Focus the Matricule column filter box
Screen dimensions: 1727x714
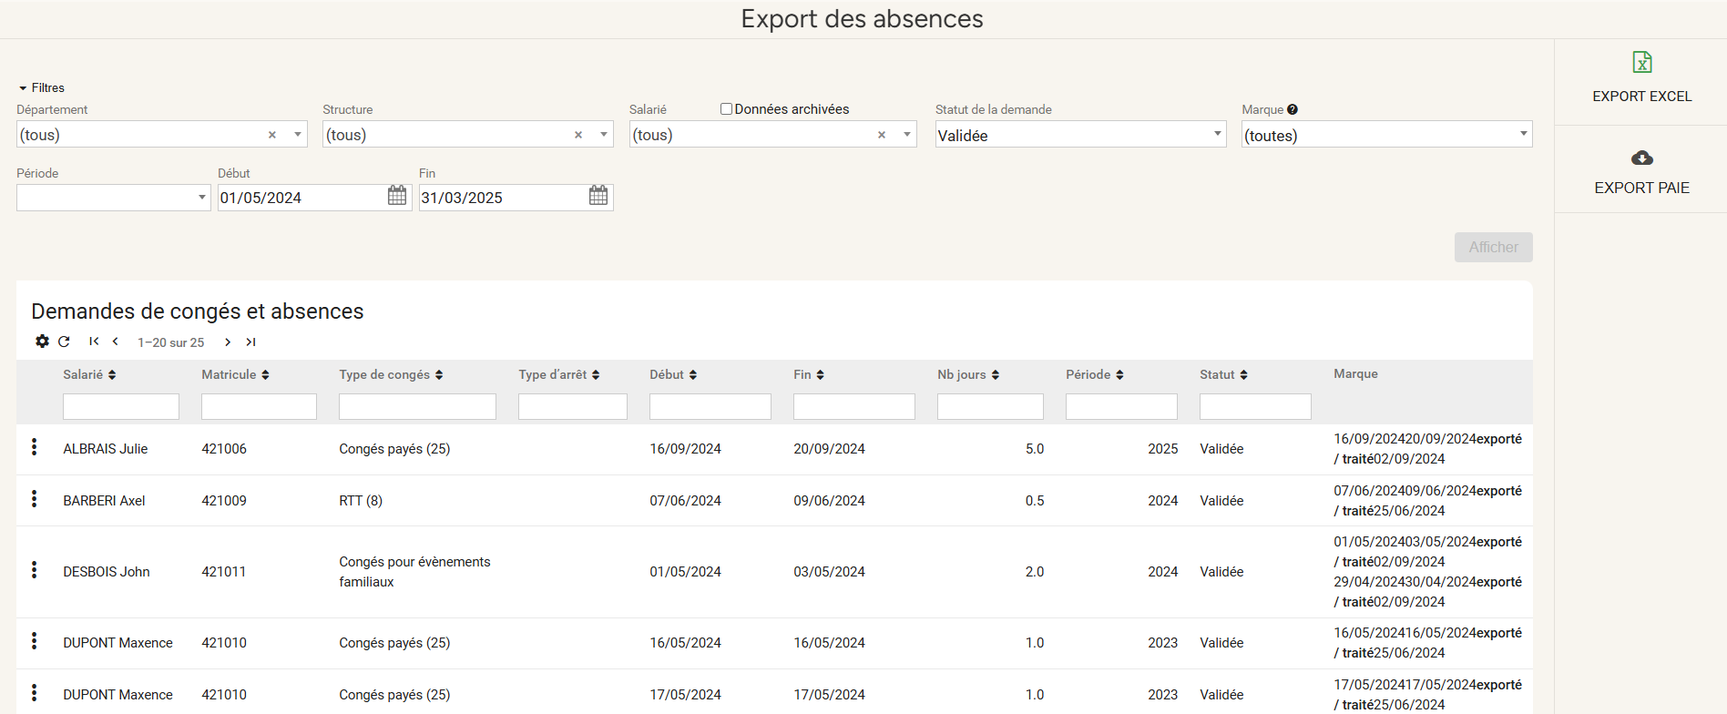coord(259,406)
